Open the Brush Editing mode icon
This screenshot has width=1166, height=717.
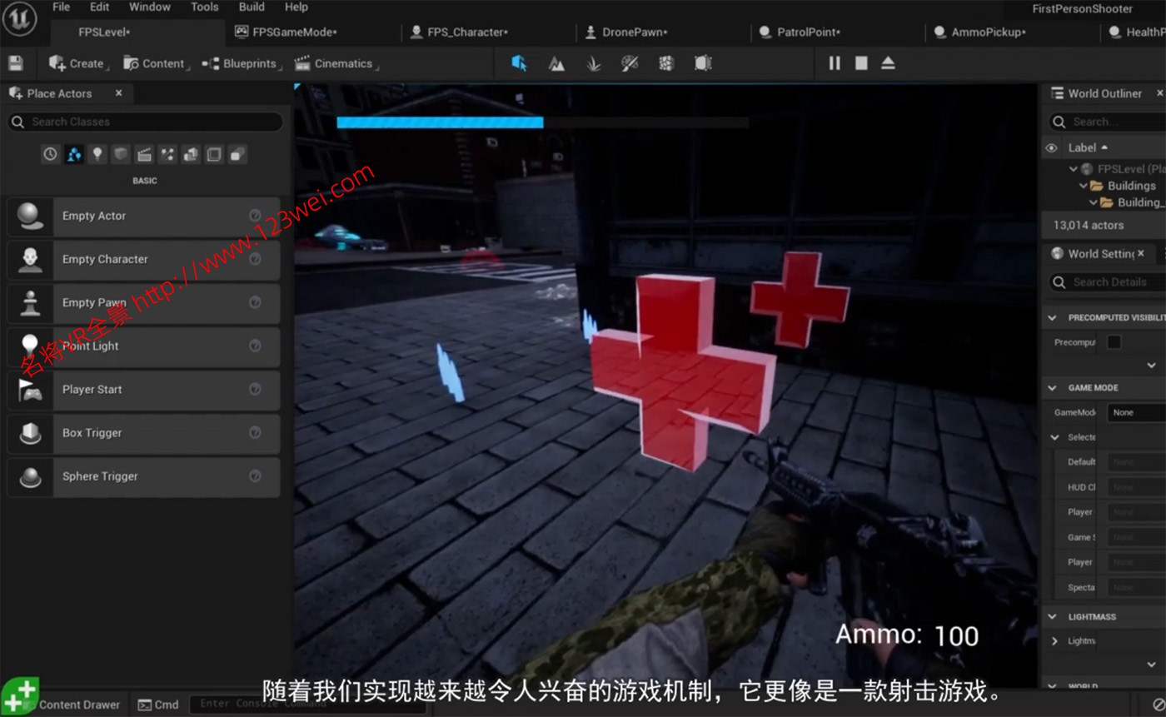702,62
